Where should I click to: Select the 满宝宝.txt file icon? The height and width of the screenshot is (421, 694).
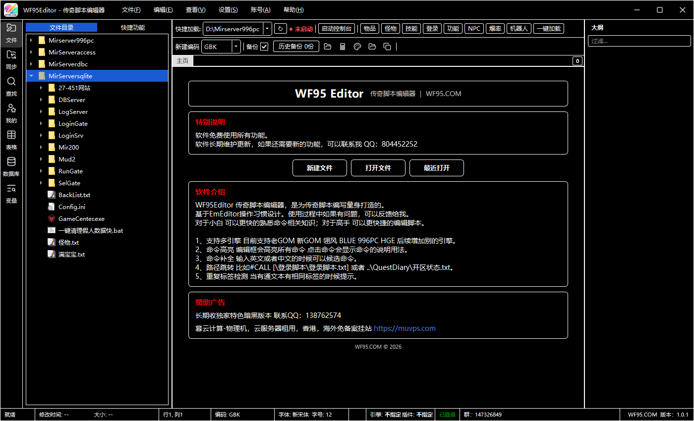pos(51,254)
